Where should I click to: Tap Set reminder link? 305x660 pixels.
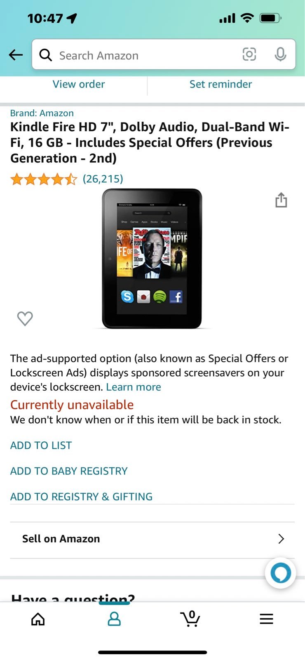221,84
